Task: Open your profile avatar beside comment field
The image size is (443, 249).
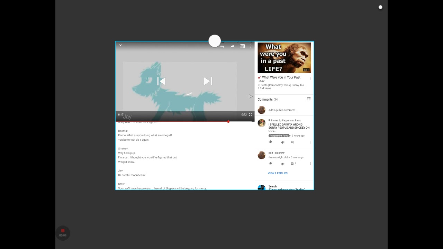Action: click(262, 110)
